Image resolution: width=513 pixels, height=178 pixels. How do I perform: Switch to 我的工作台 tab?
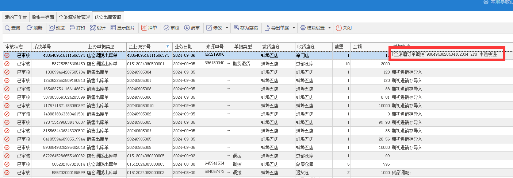tap(16, 17)
